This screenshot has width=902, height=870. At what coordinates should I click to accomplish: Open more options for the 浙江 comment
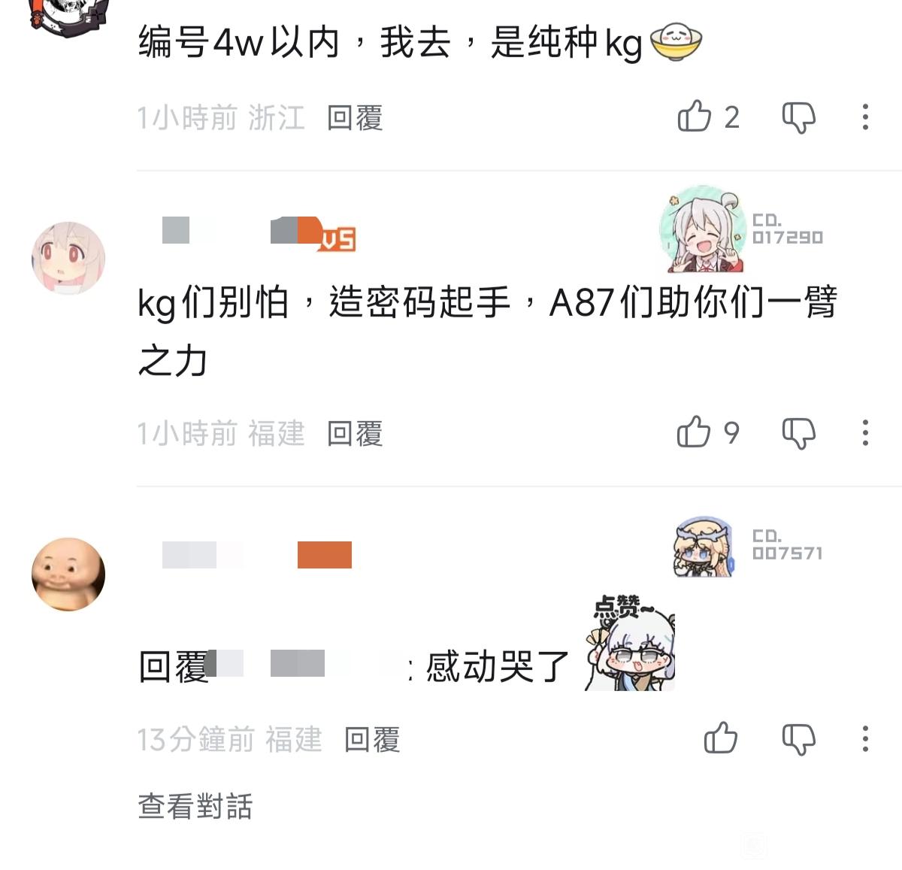coord(866,117)
